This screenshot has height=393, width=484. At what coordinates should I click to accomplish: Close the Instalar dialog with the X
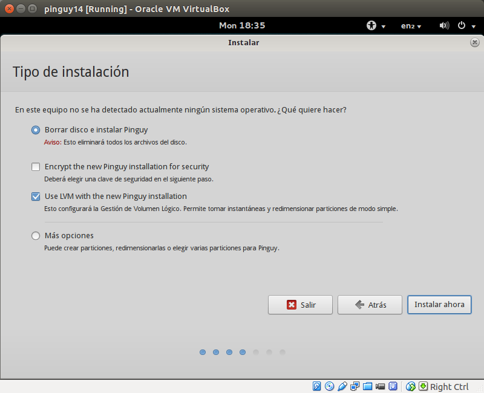[x=475, y=42]
